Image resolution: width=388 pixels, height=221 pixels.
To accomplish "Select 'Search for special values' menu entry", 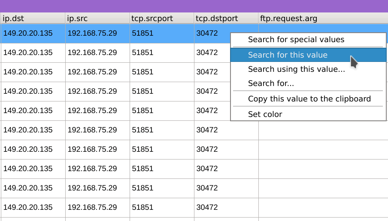I will click(296, 40).
